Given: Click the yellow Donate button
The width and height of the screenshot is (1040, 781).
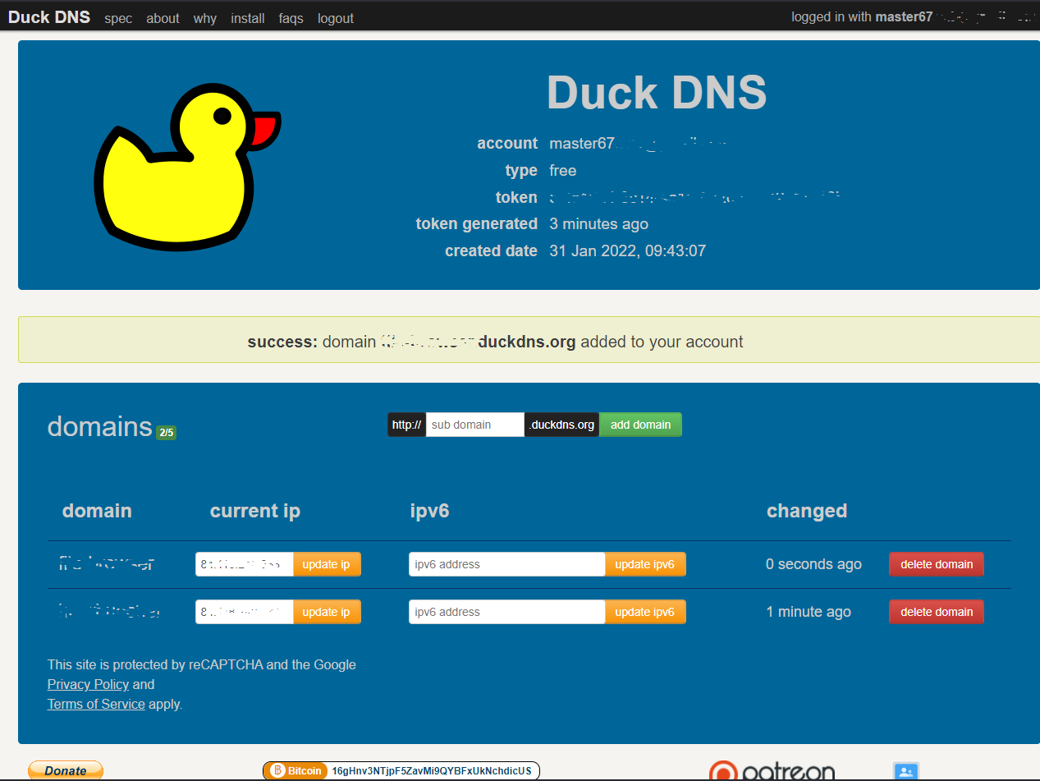Looking at the screenshot, I should 66,770.
